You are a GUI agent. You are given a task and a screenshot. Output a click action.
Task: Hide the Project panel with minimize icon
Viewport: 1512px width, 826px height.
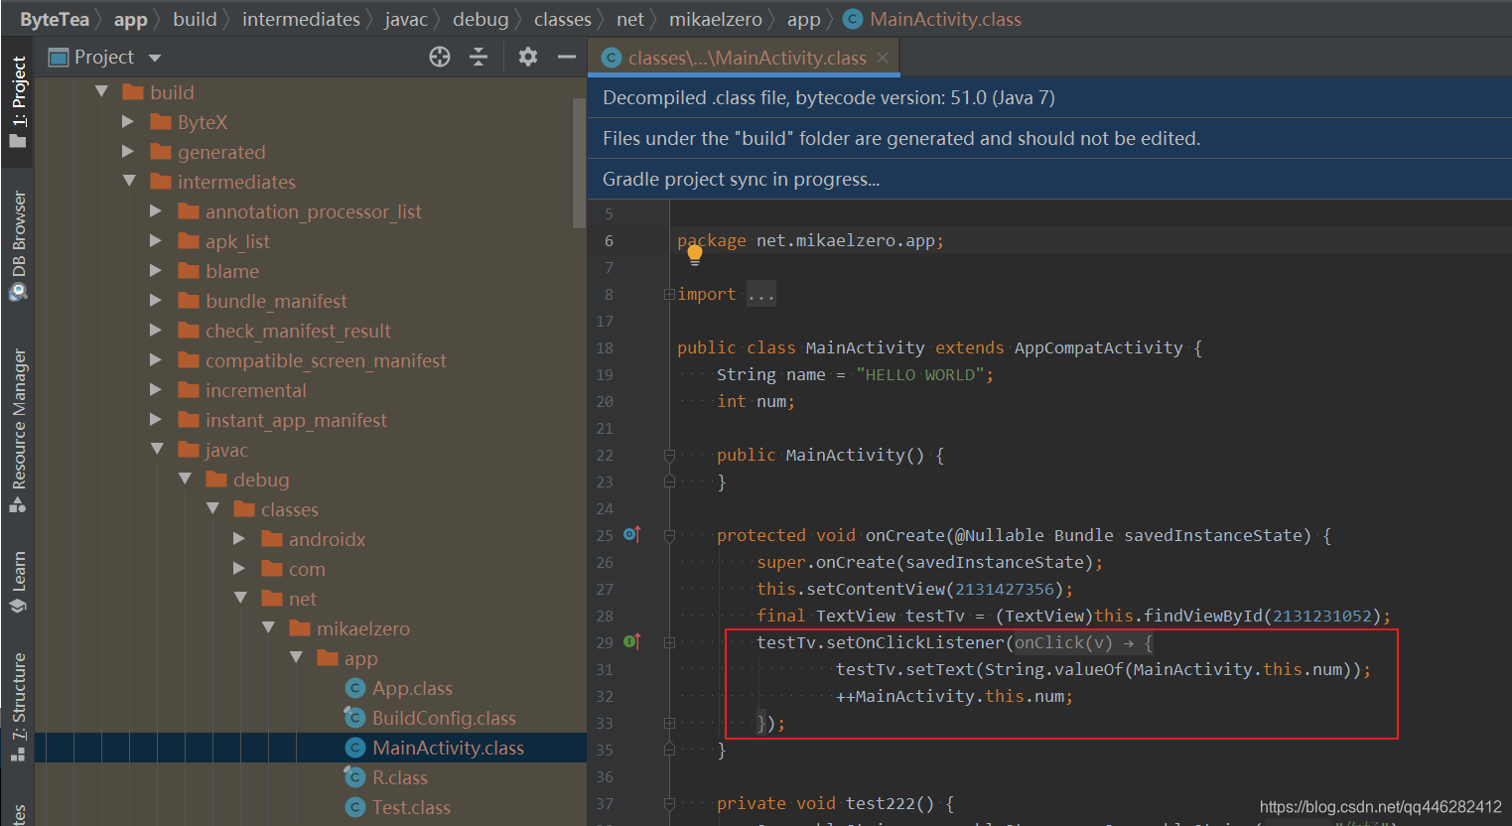tap(567, 57)
